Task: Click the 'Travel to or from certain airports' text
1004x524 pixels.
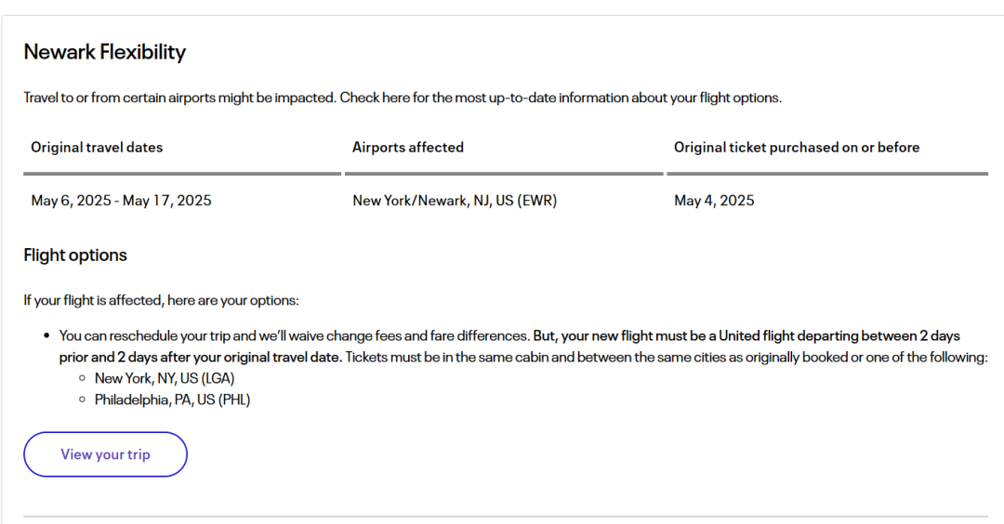Action: pyautogui.click(x=178, y=97)
